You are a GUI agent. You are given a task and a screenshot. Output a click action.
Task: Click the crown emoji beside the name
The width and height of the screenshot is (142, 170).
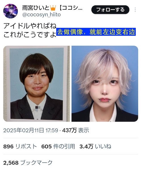click(x=53, y=8)
